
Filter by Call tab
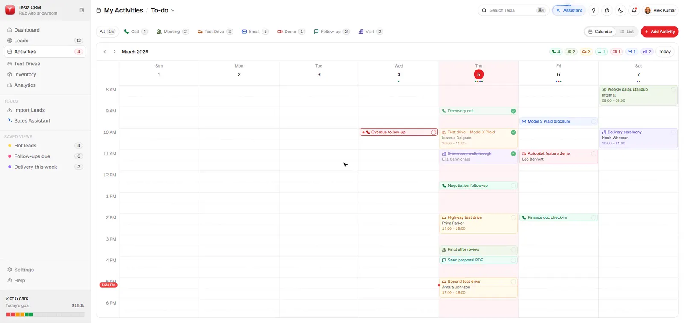pos(136,32)
